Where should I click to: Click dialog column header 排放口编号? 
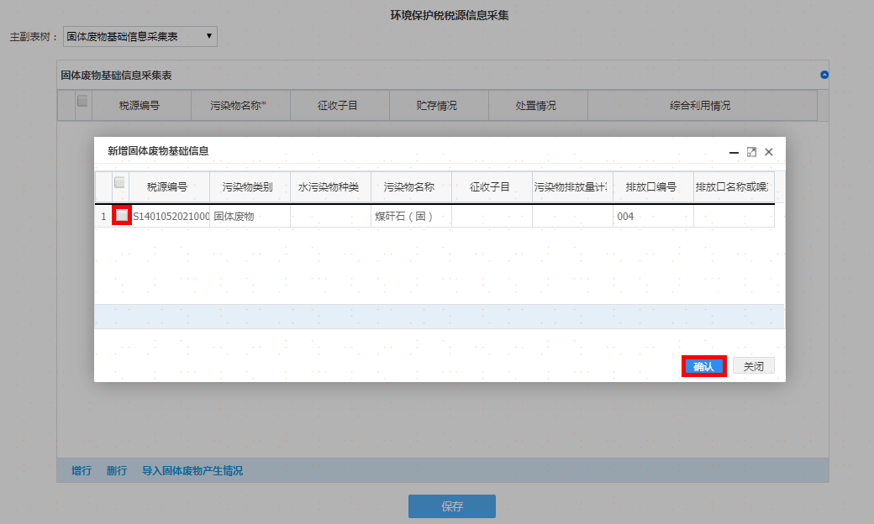651,187
